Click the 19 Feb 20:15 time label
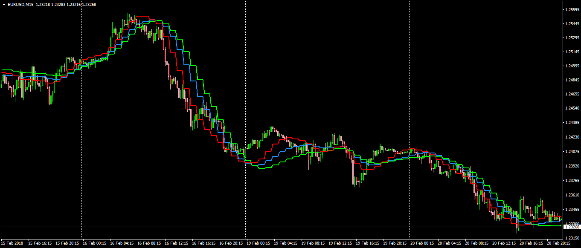The width and height of the screenshot is (581, 248). 395,243
